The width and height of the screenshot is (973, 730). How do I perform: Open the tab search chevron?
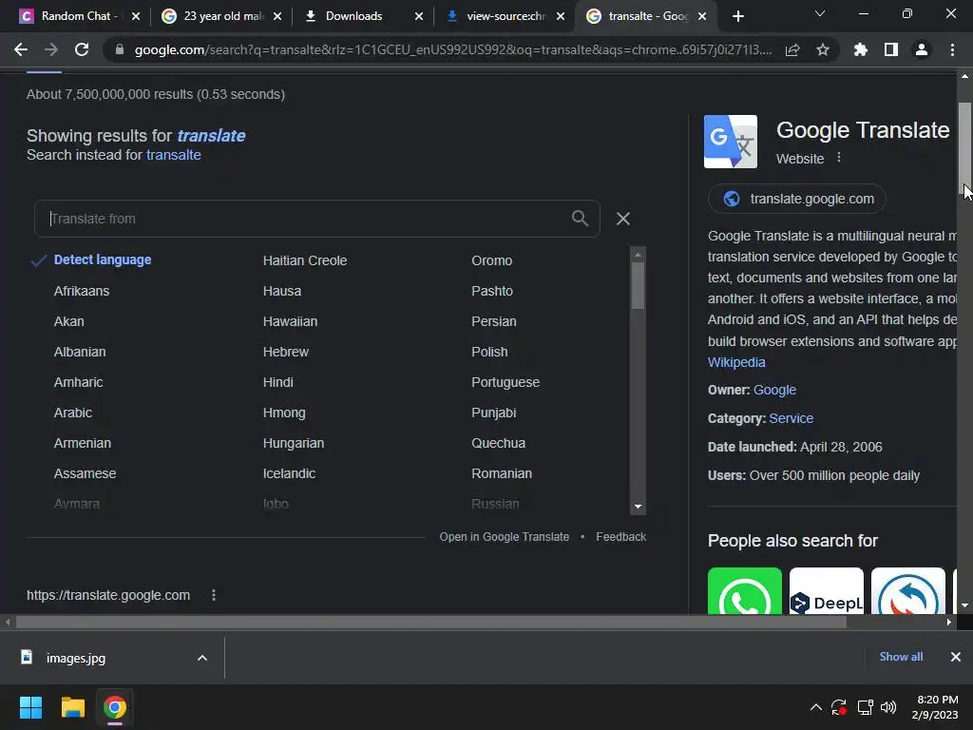coord(820,13)
